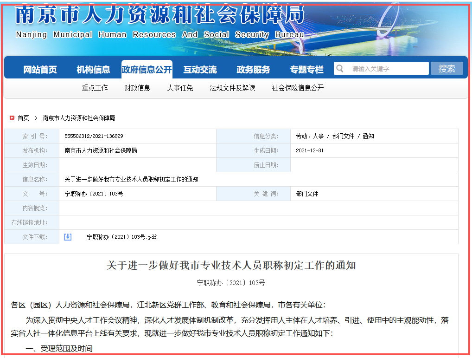Image resolution: width=472 pixels, height=358 pixels.
Task: Open the 财政信息 submenu link
Action: pyautogui.click(x=137, y=88)
